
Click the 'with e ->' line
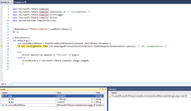coord(23,58)
